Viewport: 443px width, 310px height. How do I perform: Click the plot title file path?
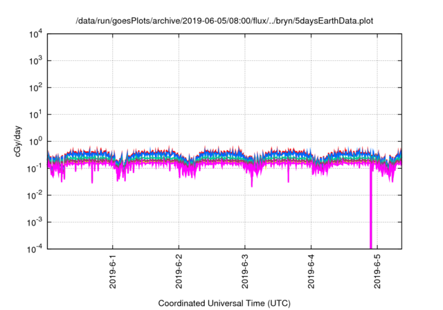click(x=224, y=21)
